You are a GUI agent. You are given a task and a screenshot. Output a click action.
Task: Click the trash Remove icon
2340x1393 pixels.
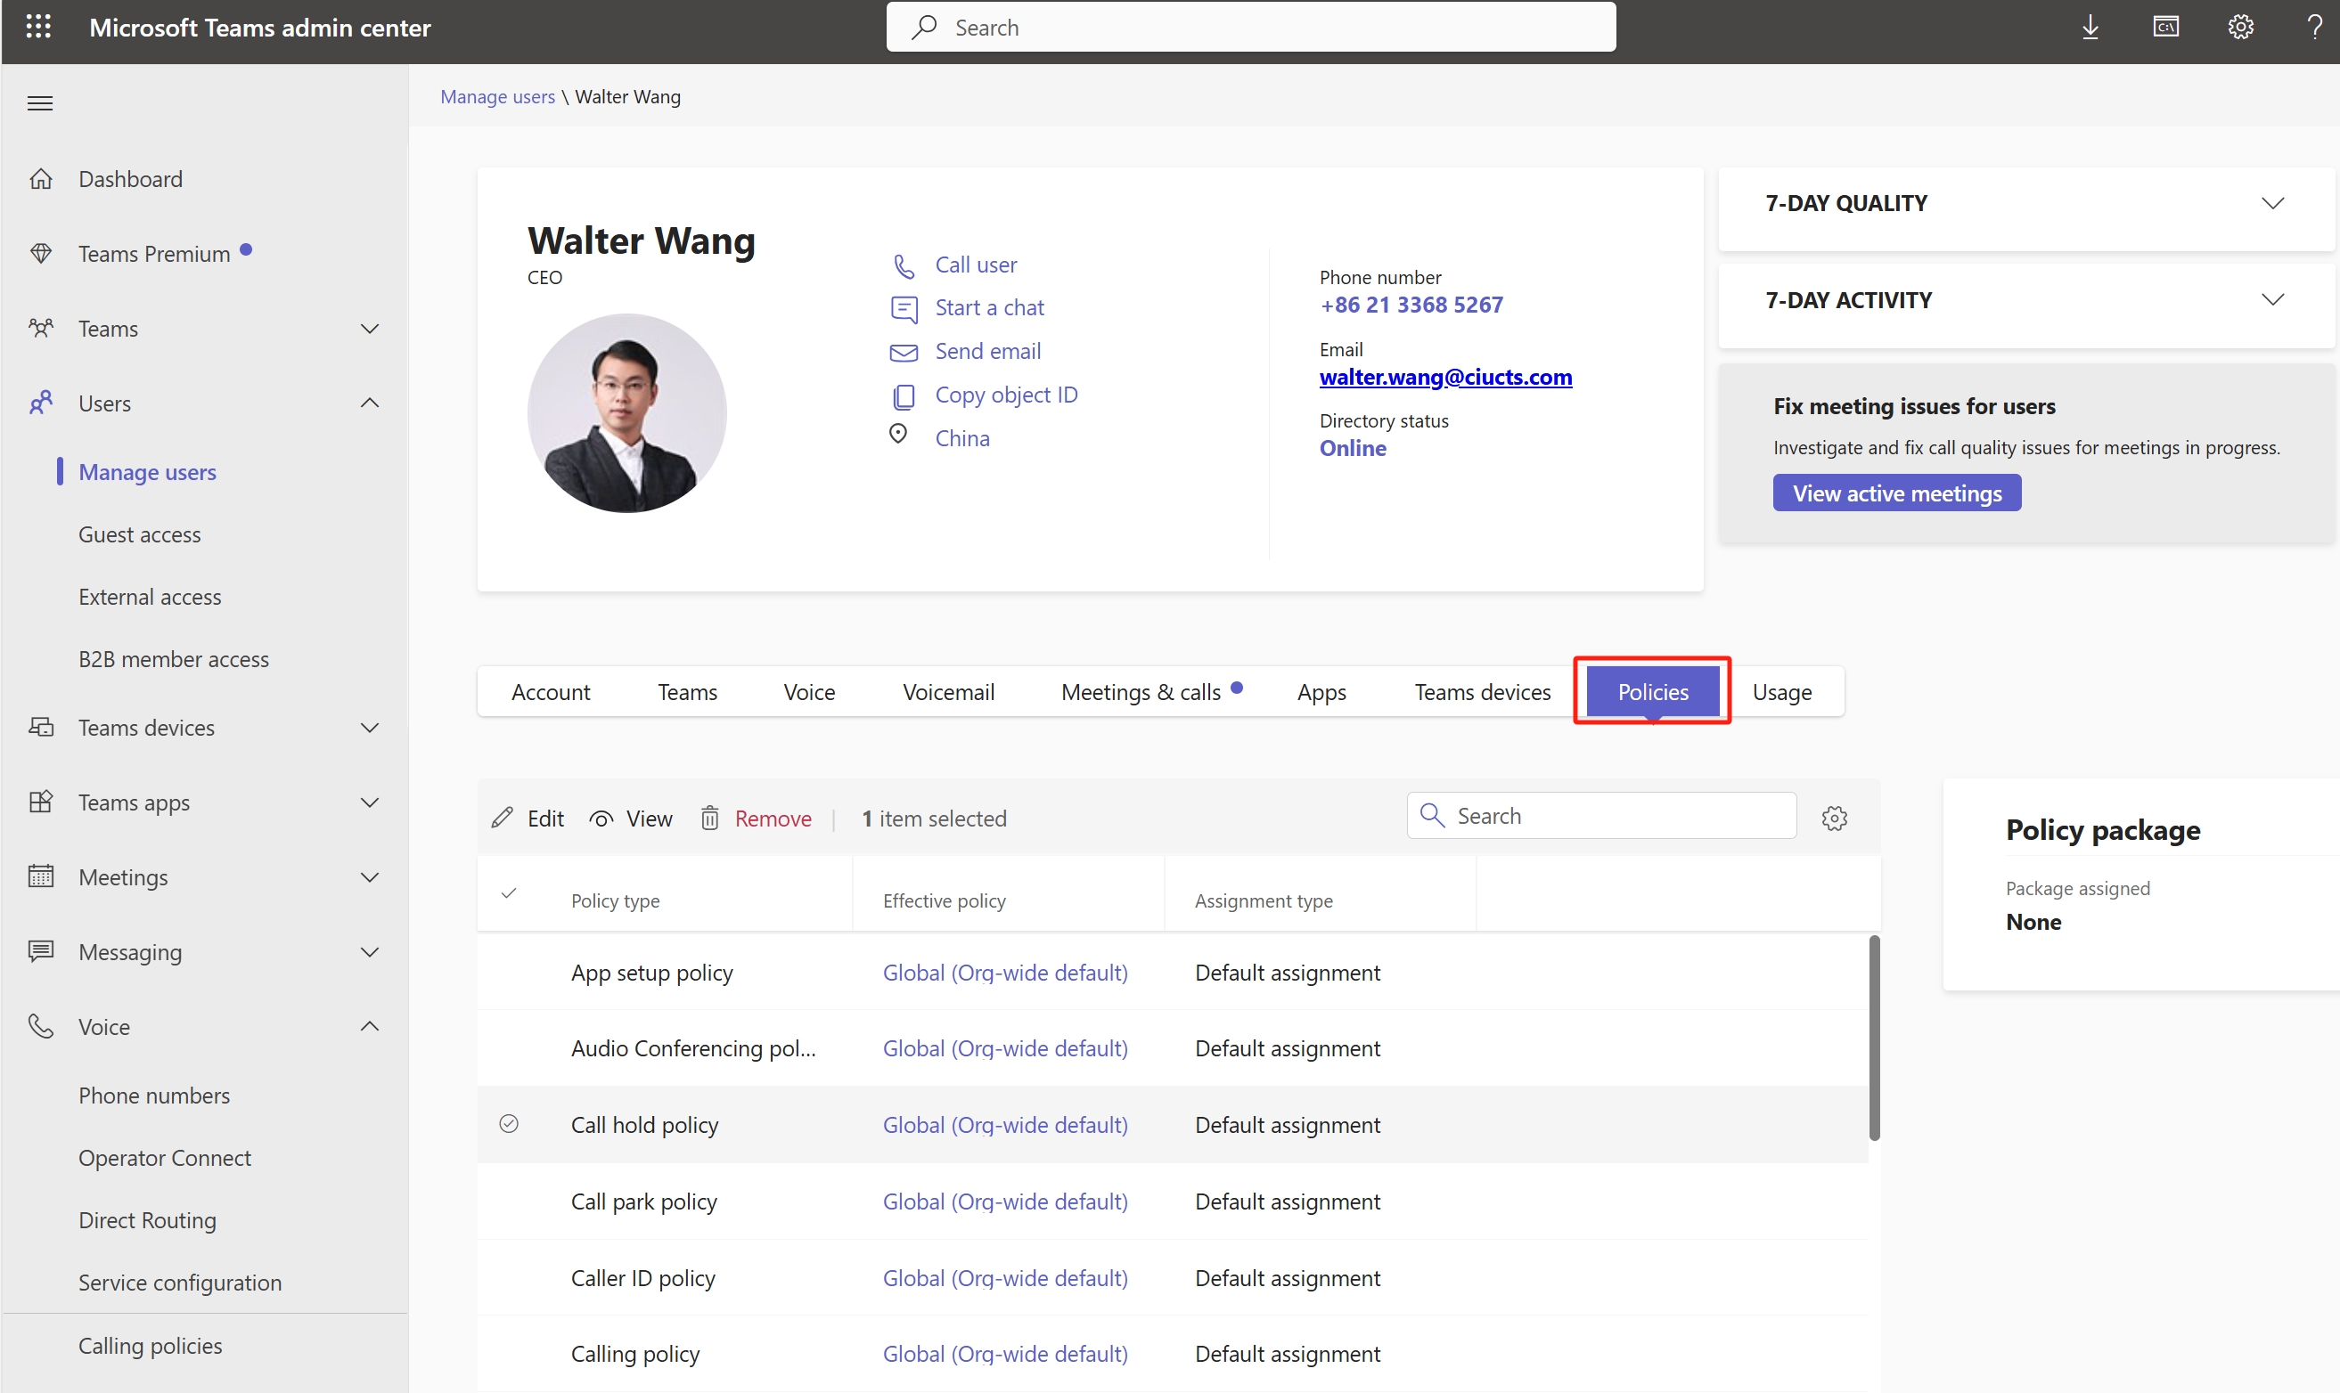tap(710, 819)
